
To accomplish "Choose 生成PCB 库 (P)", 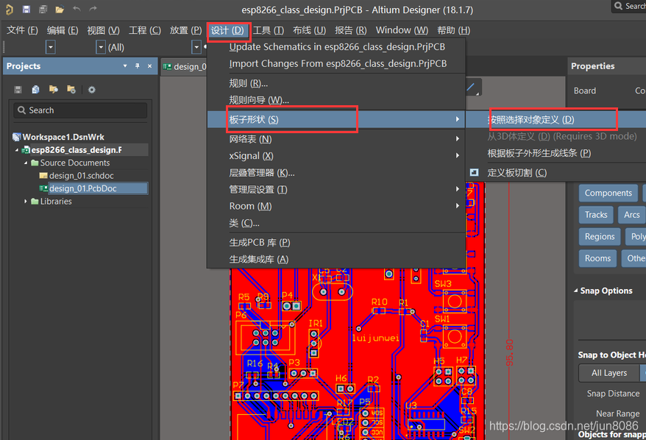I will (336, 242).
